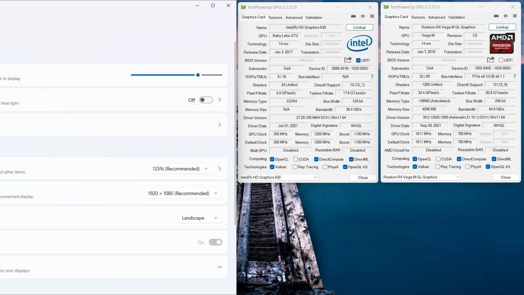This screenshot has height=295, width=524.
Task: Click Close button in Intel GPU-Z window
Action: tap(363, 177)
